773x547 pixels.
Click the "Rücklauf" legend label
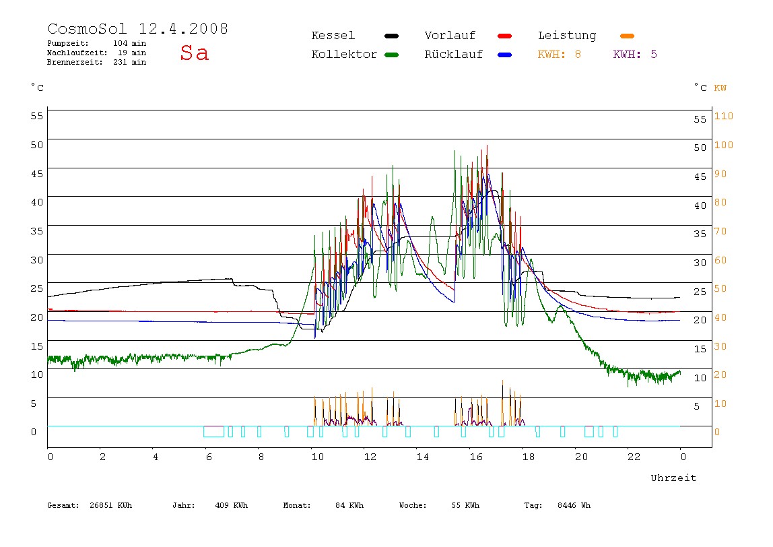click(x=454, y=55)
